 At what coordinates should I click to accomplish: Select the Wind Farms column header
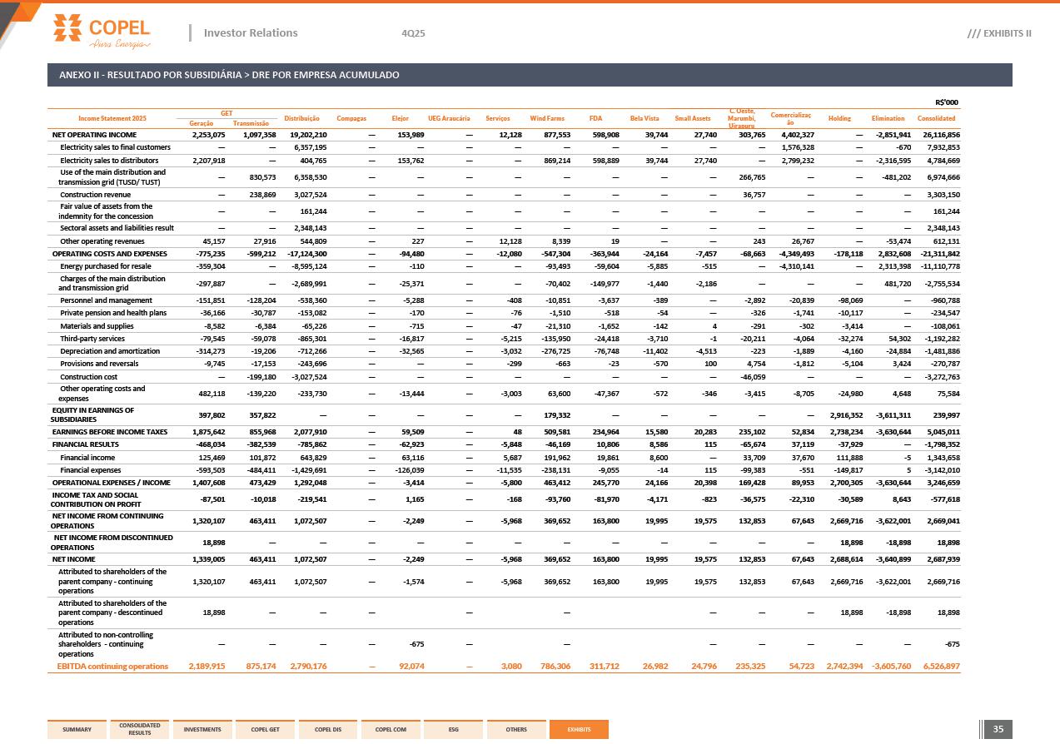547,118
